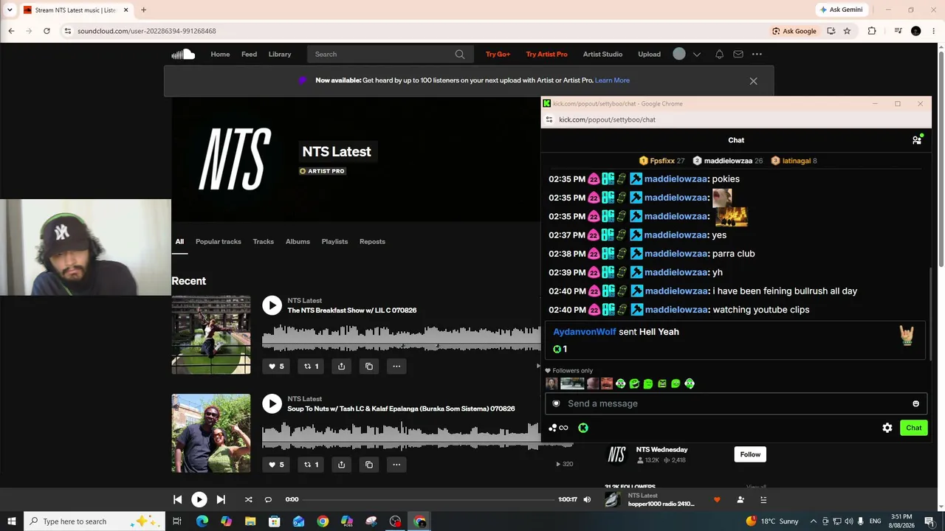The width and height of the screenshot is (945, 531).
Task: Dismiss the Now available banner
Action: pyautogui.click(x=753, y=81)
